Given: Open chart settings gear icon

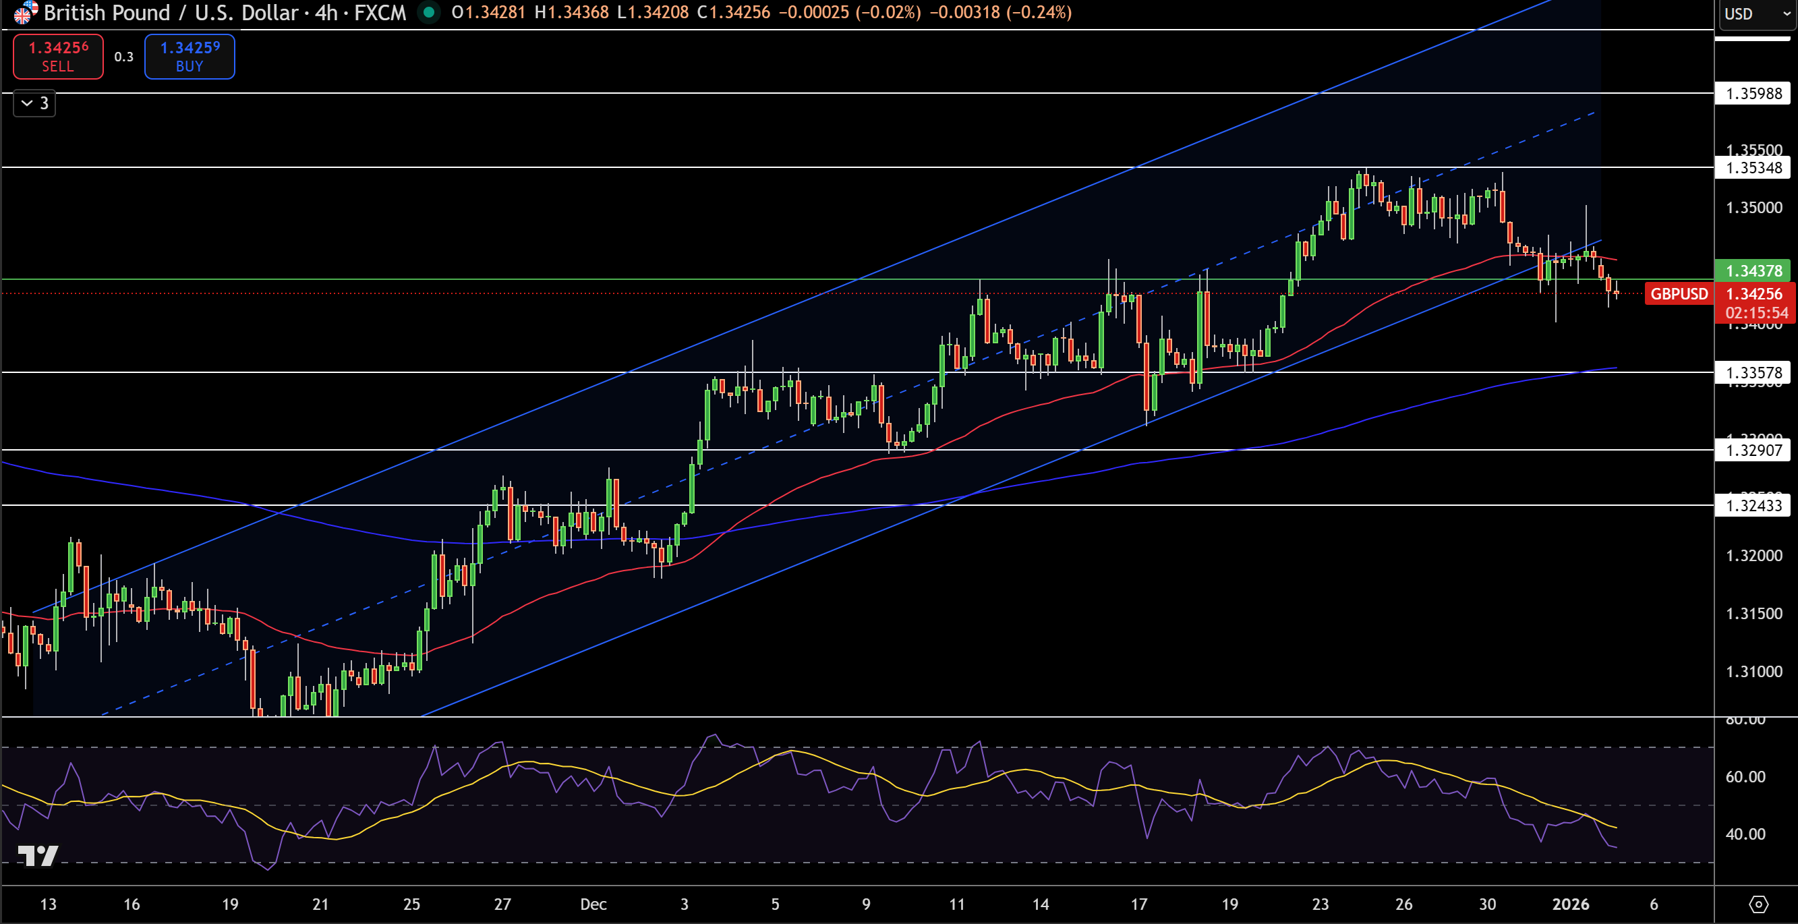Looking at the screenshot, I should (1758, 904).
